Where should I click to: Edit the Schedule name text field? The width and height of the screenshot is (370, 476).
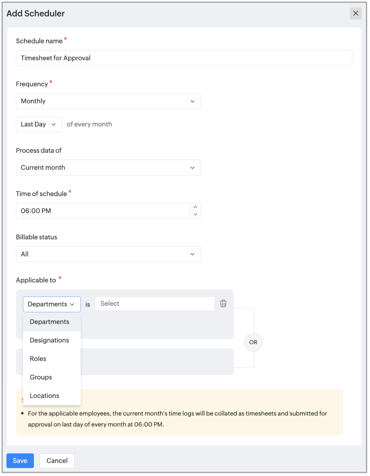click(x=184, y=58)
